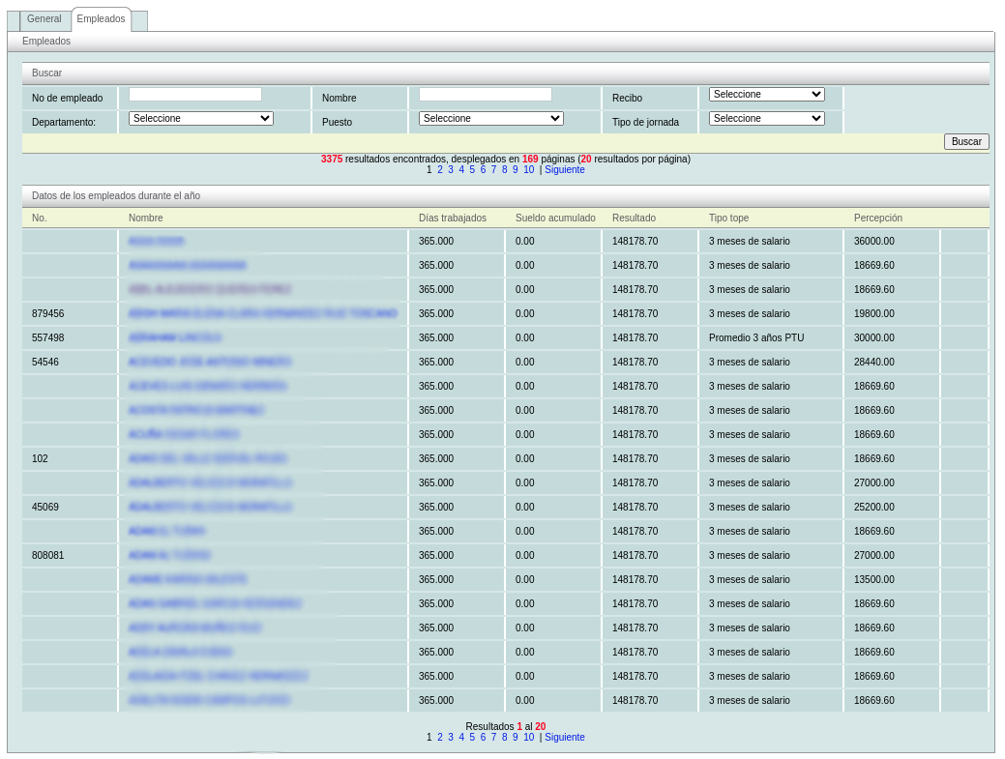Image resolution: width=1005 pixels, height=759 pixels.
Task: Select name link for employee 45069
Action: tap(210, 508)
